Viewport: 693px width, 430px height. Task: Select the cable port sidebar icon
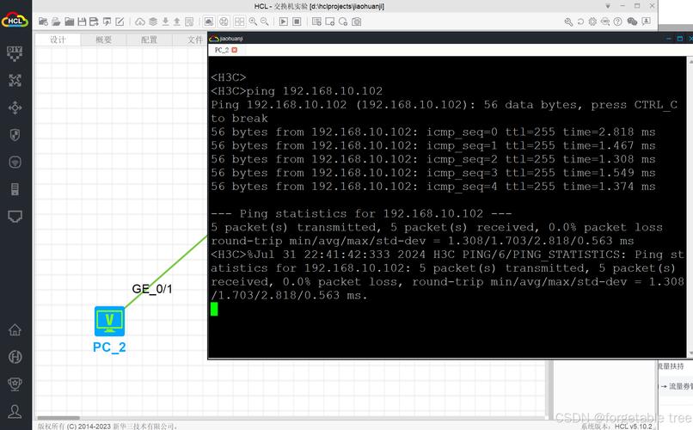(15, 216)
